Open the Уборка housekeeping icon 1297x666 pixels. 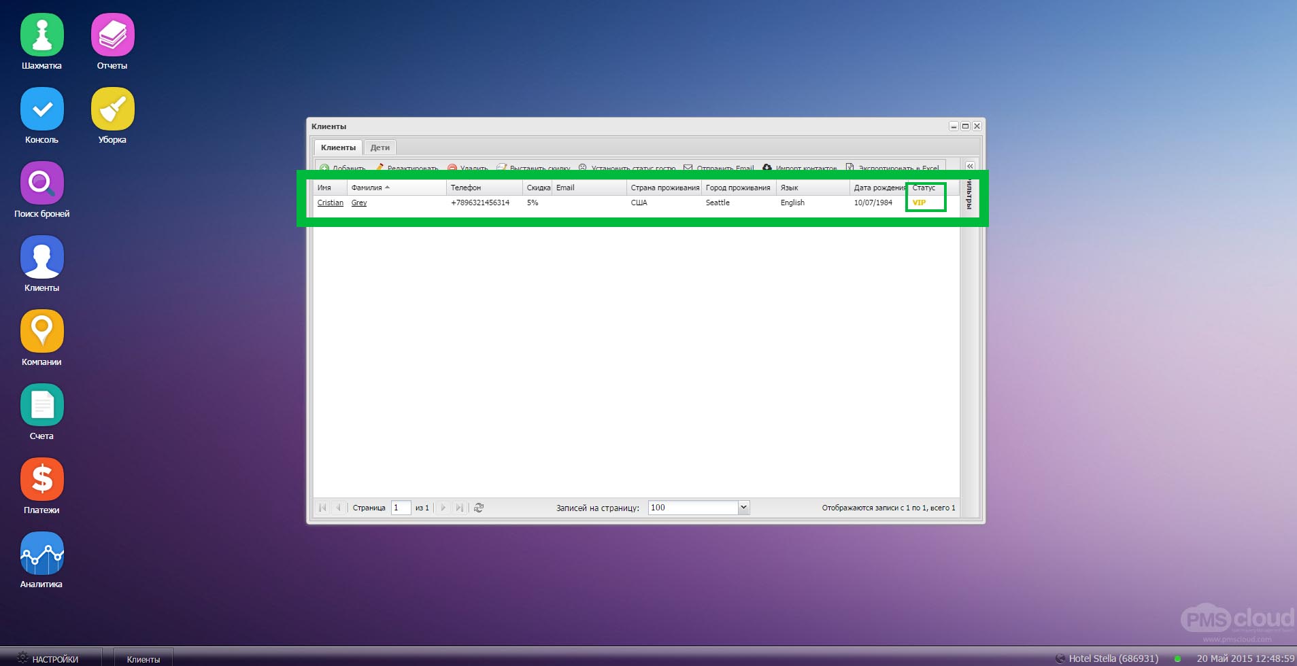click(112, 109)
